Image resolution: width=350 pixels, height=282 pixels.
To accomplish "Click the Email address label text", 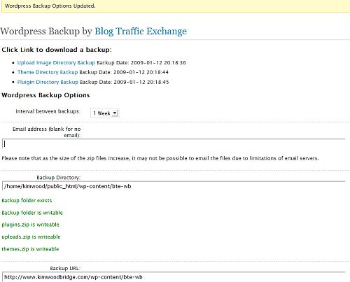I will point(47,132).
